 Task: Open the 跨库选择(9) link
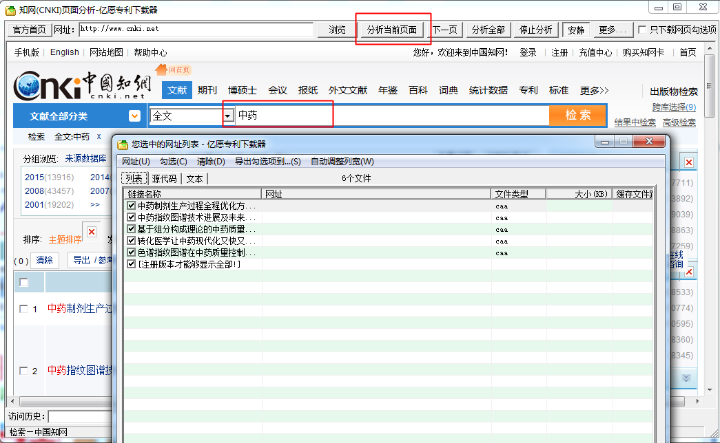pos(674,107)
